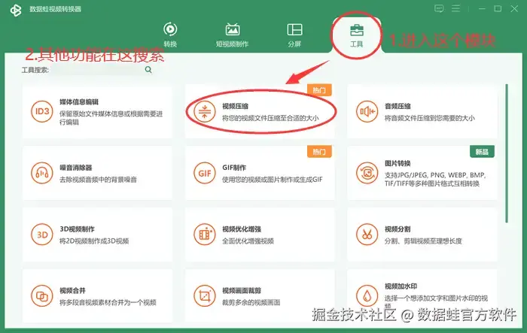Click the 视频画面裁剪 crop icon
527x333 pixels.
coord(204,296)
